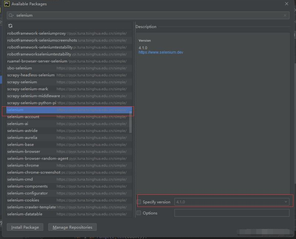This screenshot has width=296, height=239.
Task: Select selenium-cmd package
Action: click(69, 179)
